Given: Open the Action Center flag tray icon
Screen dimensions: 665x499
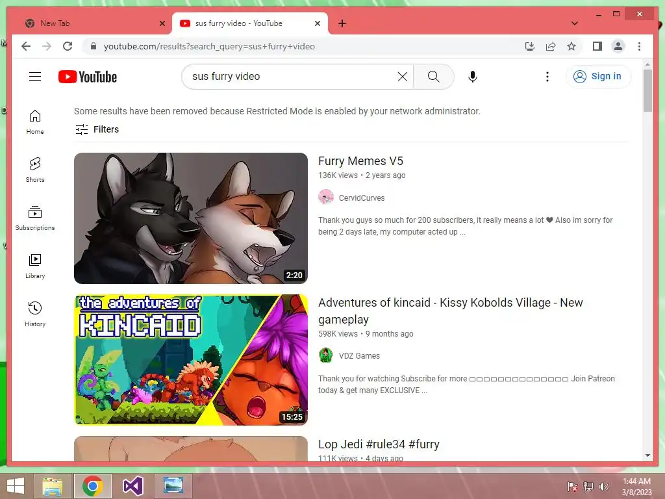Looking at the screenshot, I should click(x=573, y=486).
